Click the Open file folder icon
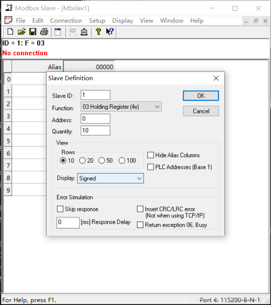The image size is (271, 305). (22, 32)
